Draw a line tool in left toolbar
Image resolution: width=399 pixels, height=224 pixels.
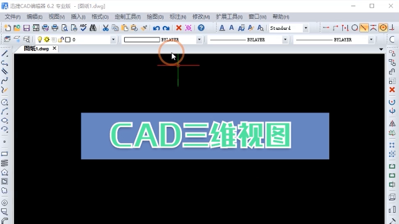point(4,54)
